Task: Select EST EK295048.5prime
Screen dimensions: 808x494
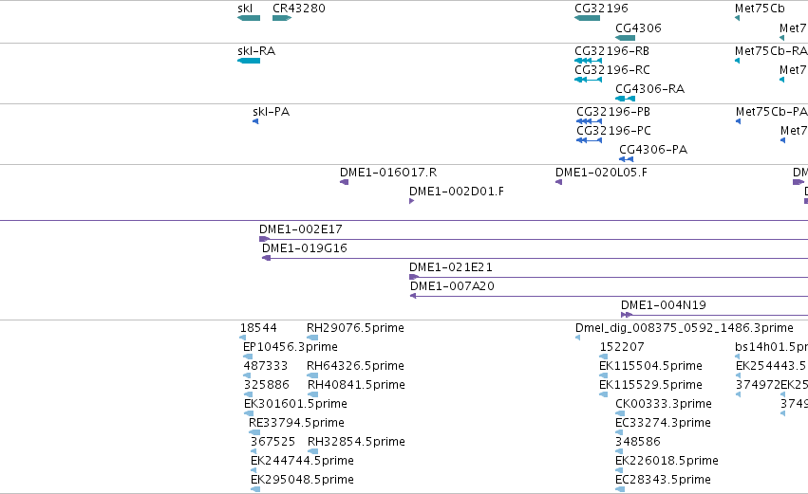Action: [x=255, y=490]
